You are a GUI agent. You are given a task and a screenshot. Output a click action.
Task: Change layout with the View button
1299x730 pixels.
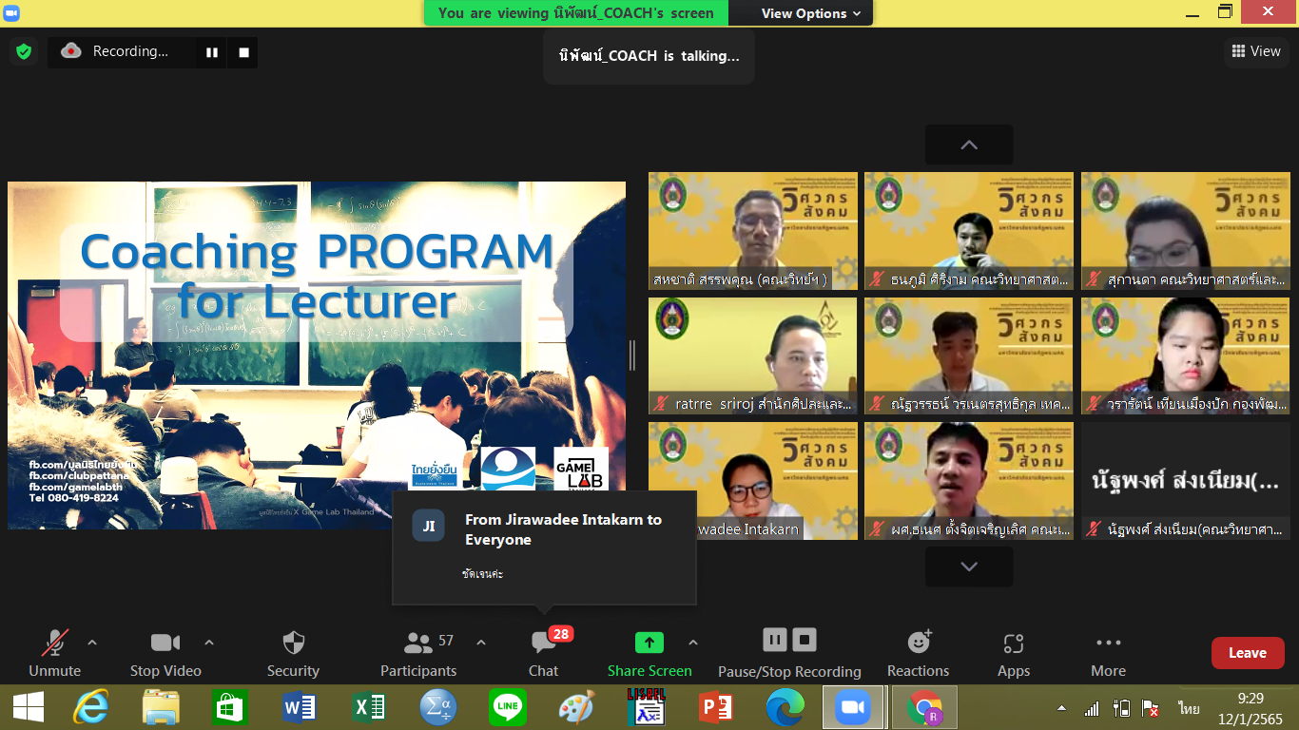pyautogui.click(x=1255, y=51)
